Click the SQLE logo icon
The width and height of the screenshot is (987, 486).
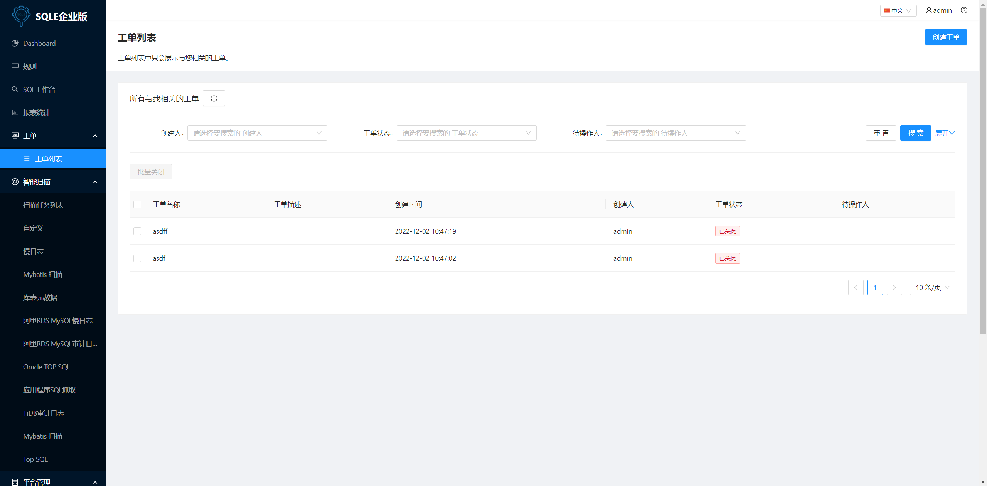pyautogui.click(x=21, y=15)
